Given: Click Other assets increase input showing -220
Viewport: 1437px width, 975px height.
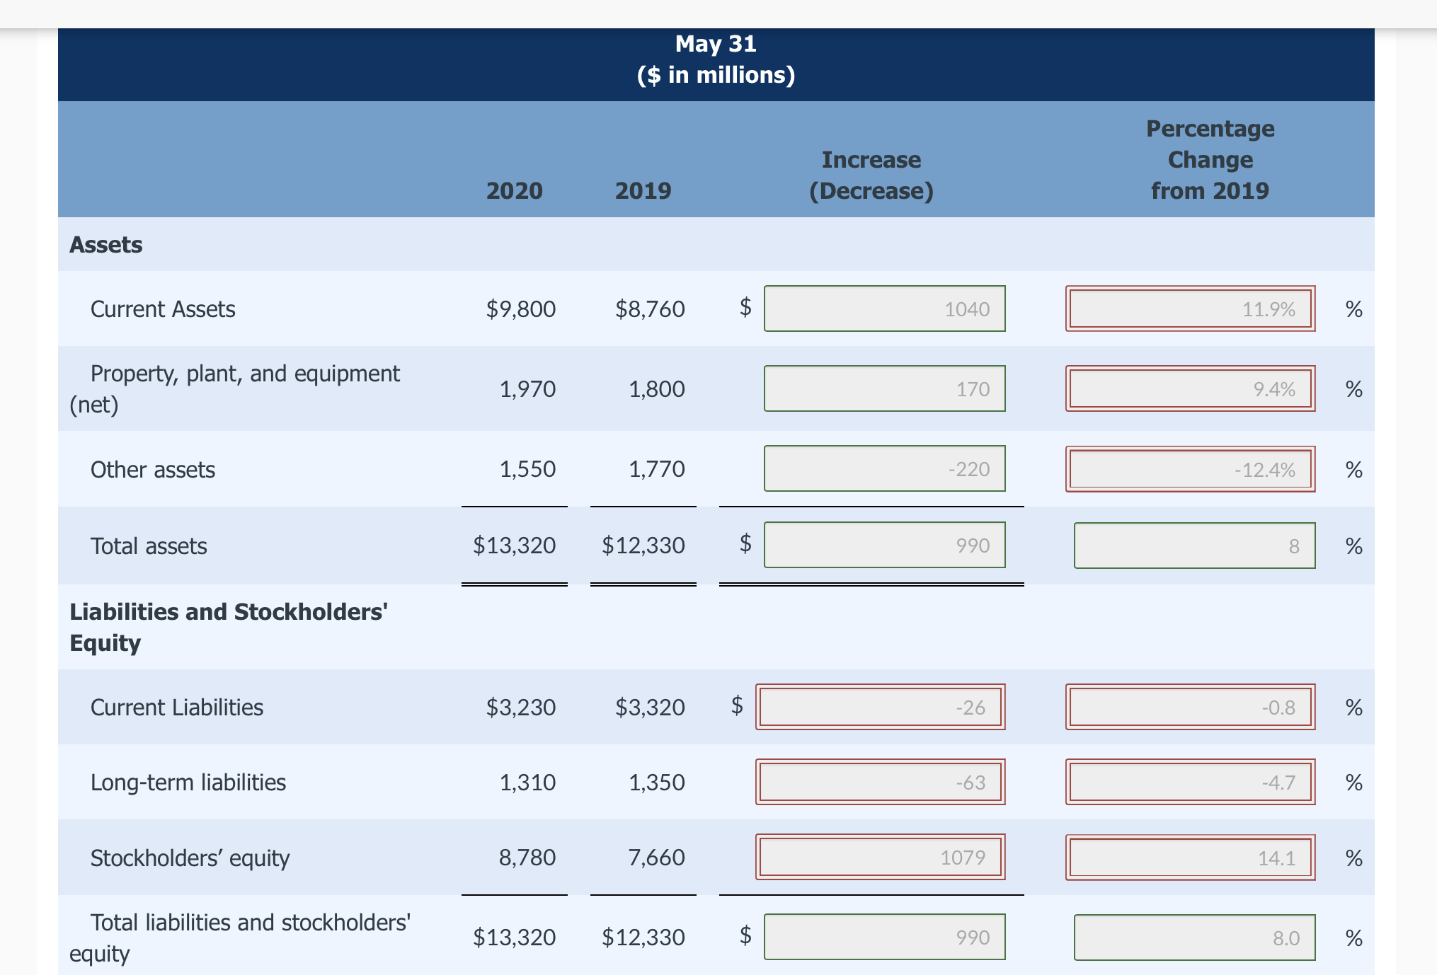Looking at the screenshot, I should click(884, 468).
